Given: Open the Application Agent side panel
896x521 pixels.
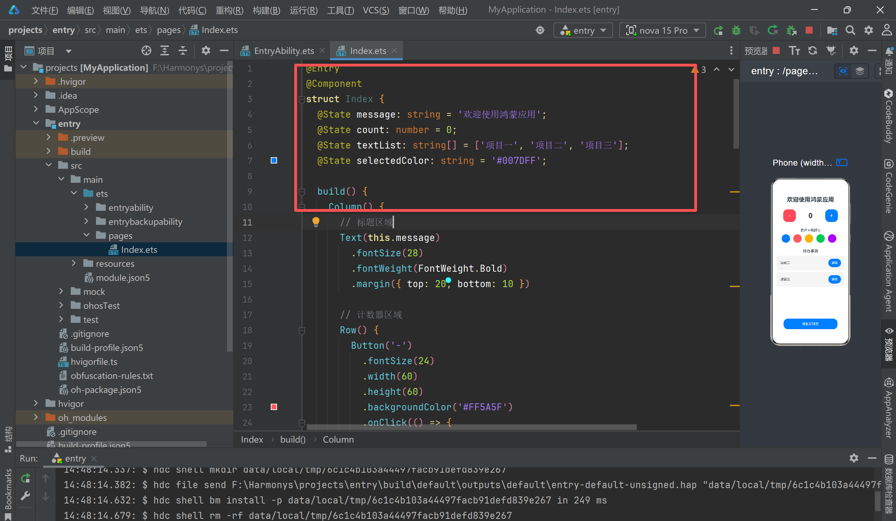Looking at the screenshot, I should tap(889, 271).
